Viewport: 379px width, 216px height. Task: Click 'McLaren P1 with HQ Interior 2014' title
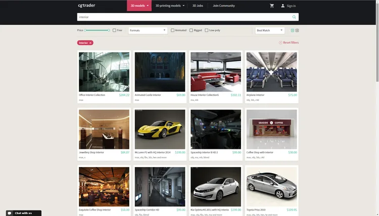[x=153, y=152]
